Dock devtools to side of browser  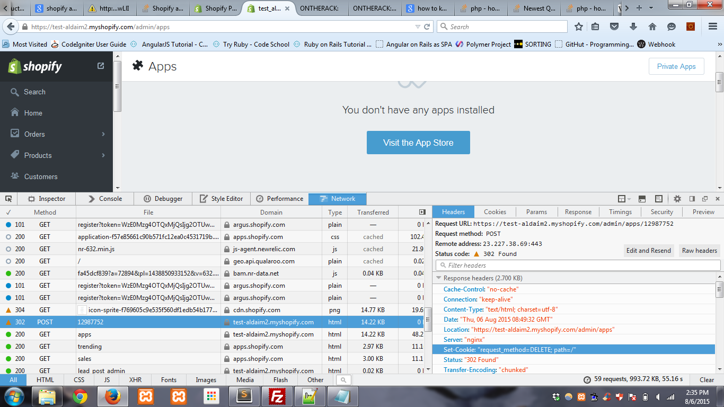(692, 199)
